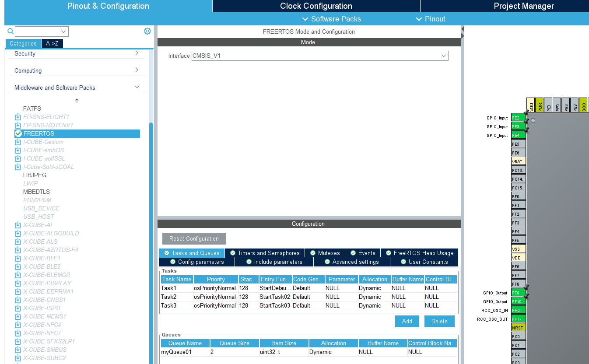Open the Events tab

(x=363, y=253)
